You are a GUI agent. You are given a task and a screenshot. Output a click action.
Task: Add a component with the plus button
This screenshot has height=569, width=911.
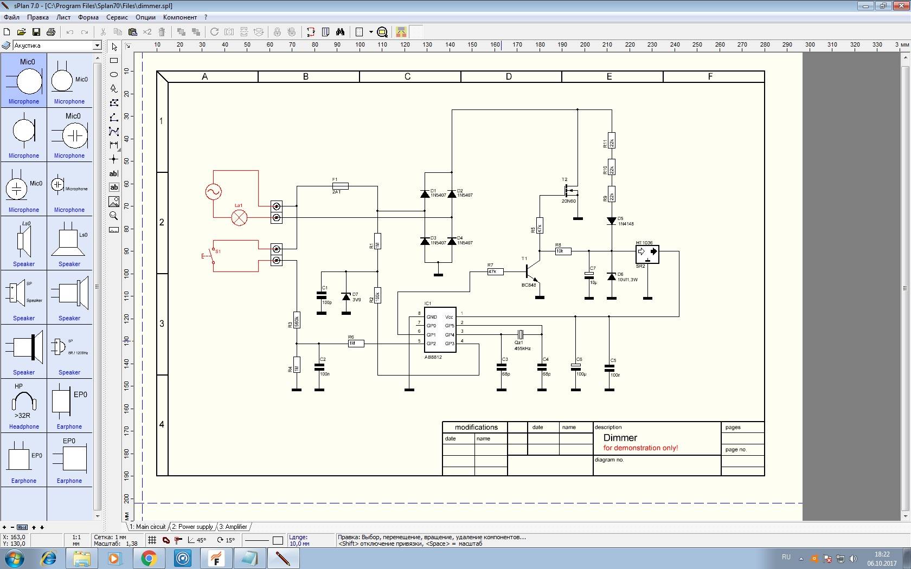pyautogui.click(x=4, y=527)
